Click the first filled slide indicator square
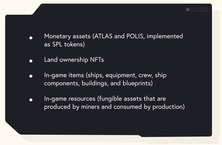 click(188, 10)
